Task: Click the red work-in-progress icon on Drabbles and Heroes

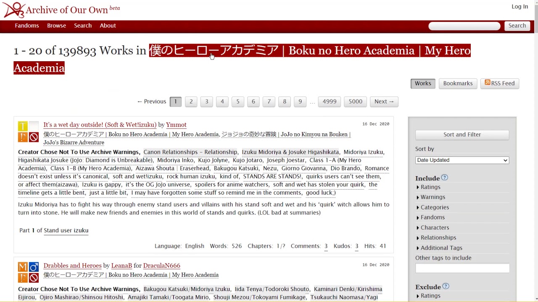Action: point(34,278)
